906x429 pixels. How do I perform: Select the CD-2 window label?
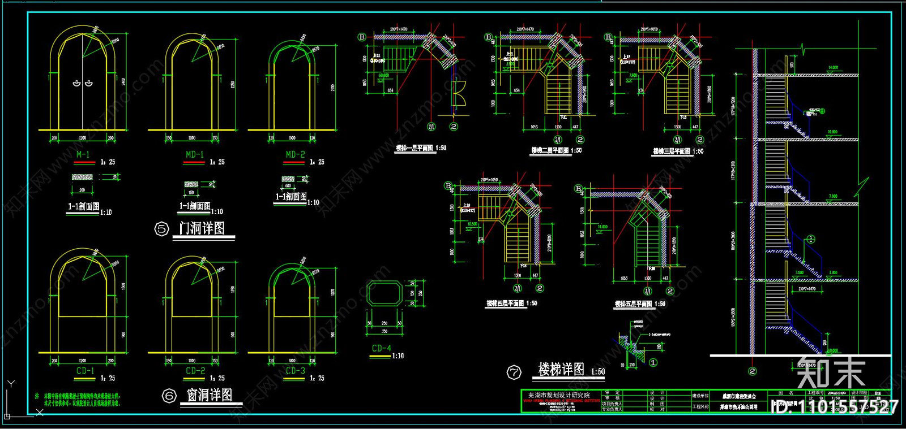point(195,371)
